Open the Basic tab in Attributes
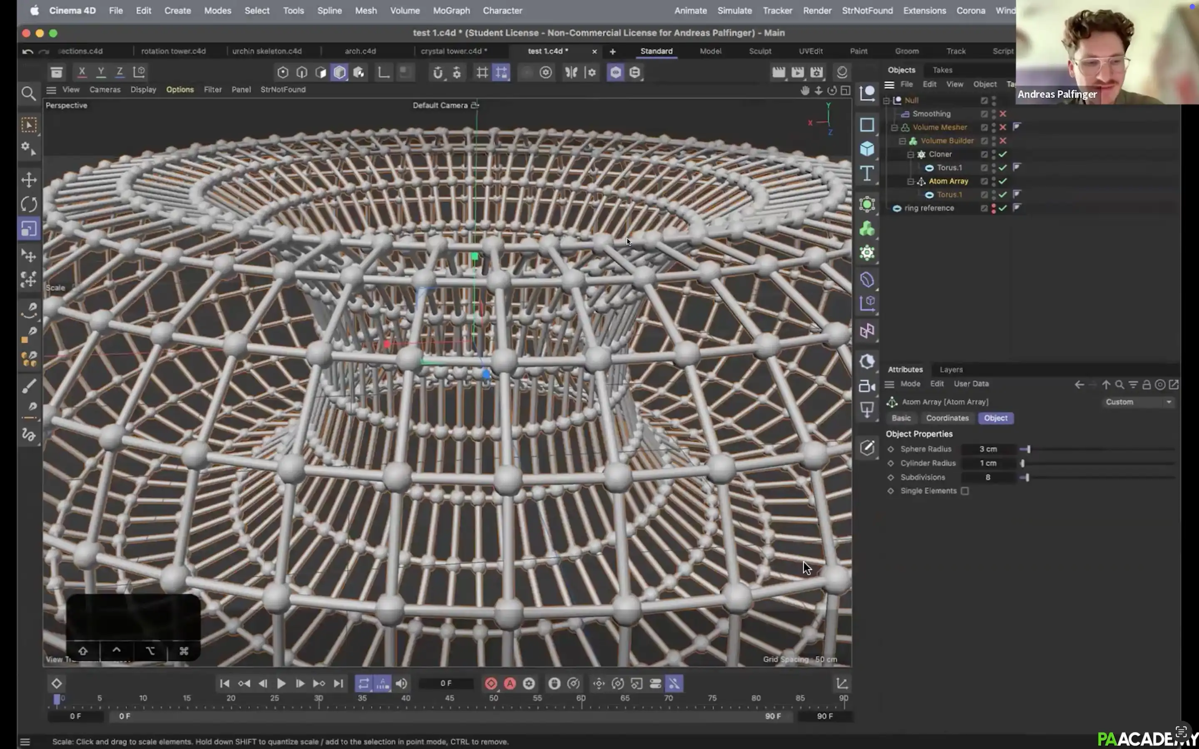 point(901,418)
